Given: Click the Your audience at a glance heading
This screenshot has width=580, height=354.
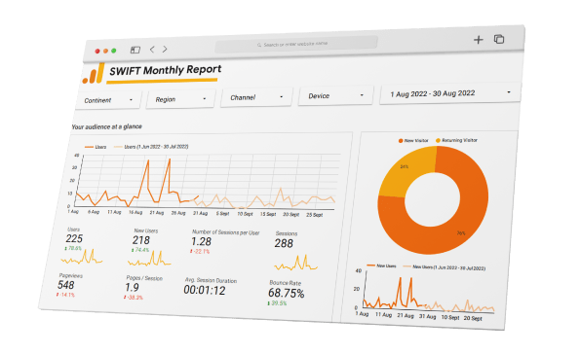Looking at the screenshot, I should pyautogui.click(x=106, y=126).
